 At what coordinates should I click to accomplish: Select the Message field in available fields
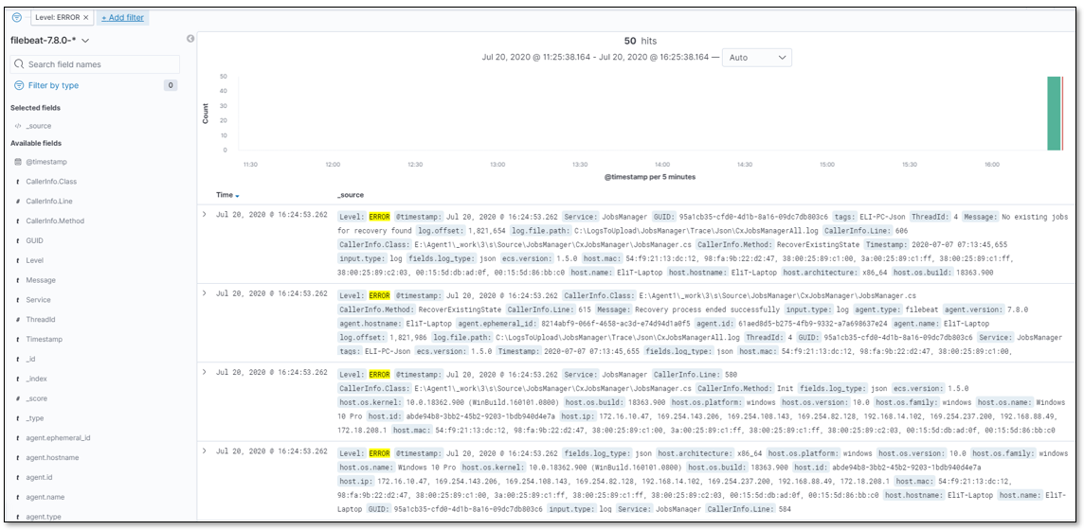pos(41,280)
